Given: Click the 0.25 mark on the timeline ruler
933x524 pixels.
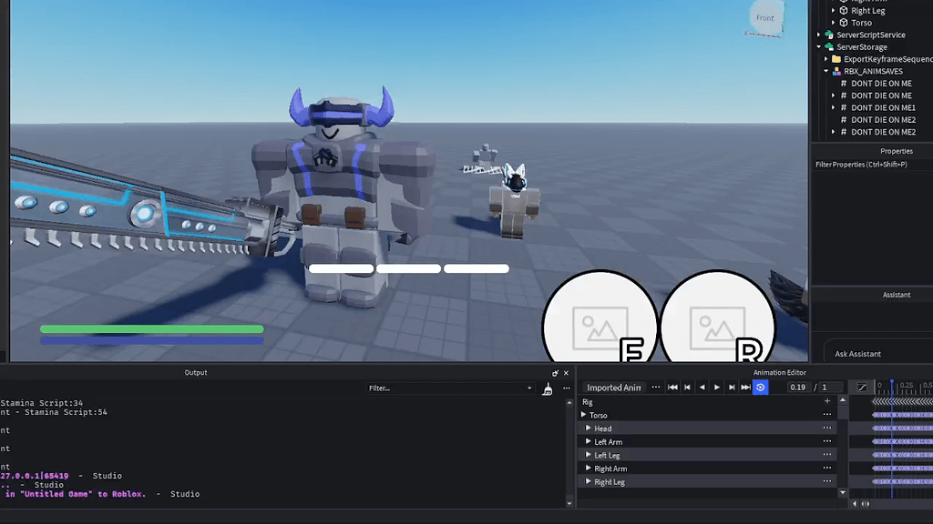Looking at the screenshot, I should click(907, 386).
